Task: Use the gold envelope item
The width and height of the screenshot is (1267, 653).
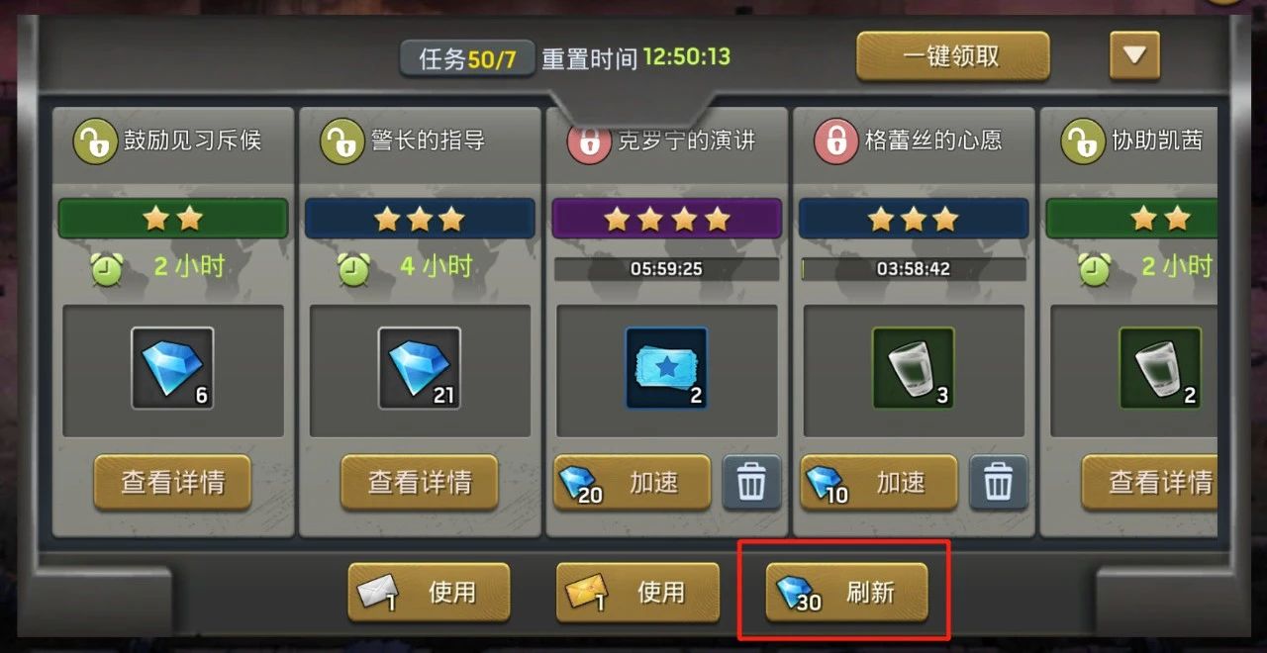Action: pos(637,593)
